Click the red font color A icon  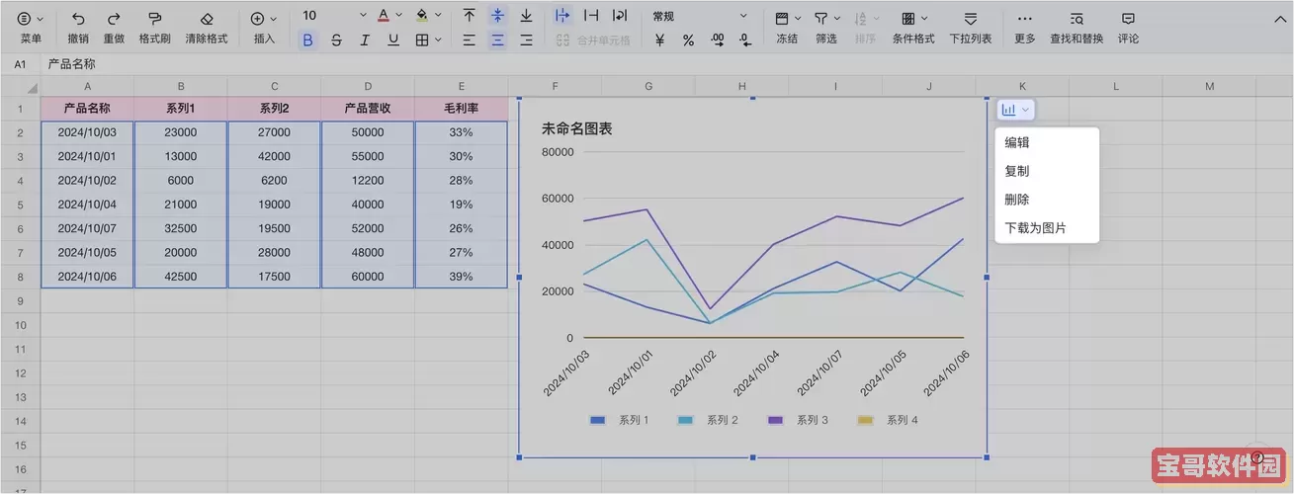(x=384, y=16)
